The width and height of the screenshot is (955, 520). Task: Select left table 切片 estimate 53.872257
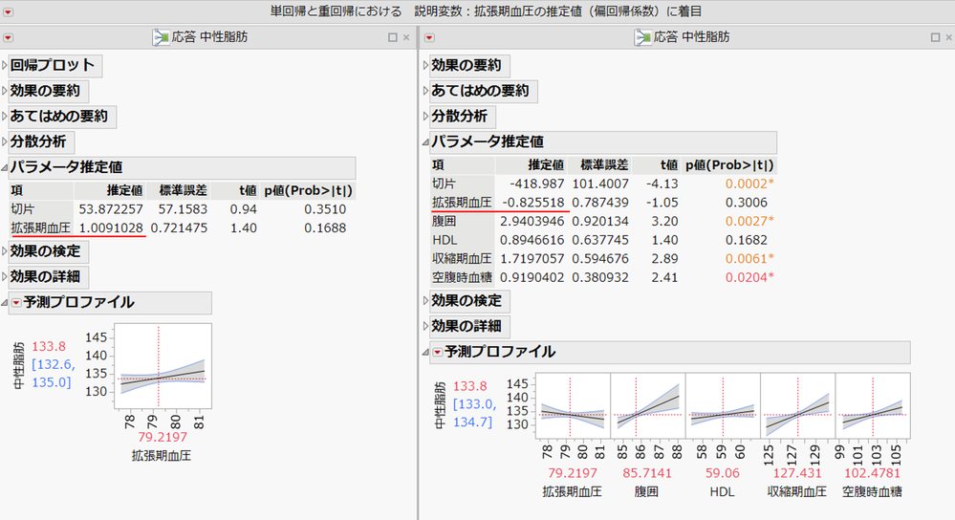(111, 209)
